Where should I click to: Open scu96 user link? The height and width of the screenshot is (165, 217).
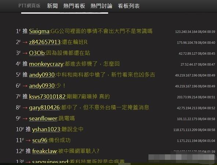pos(40,140)
